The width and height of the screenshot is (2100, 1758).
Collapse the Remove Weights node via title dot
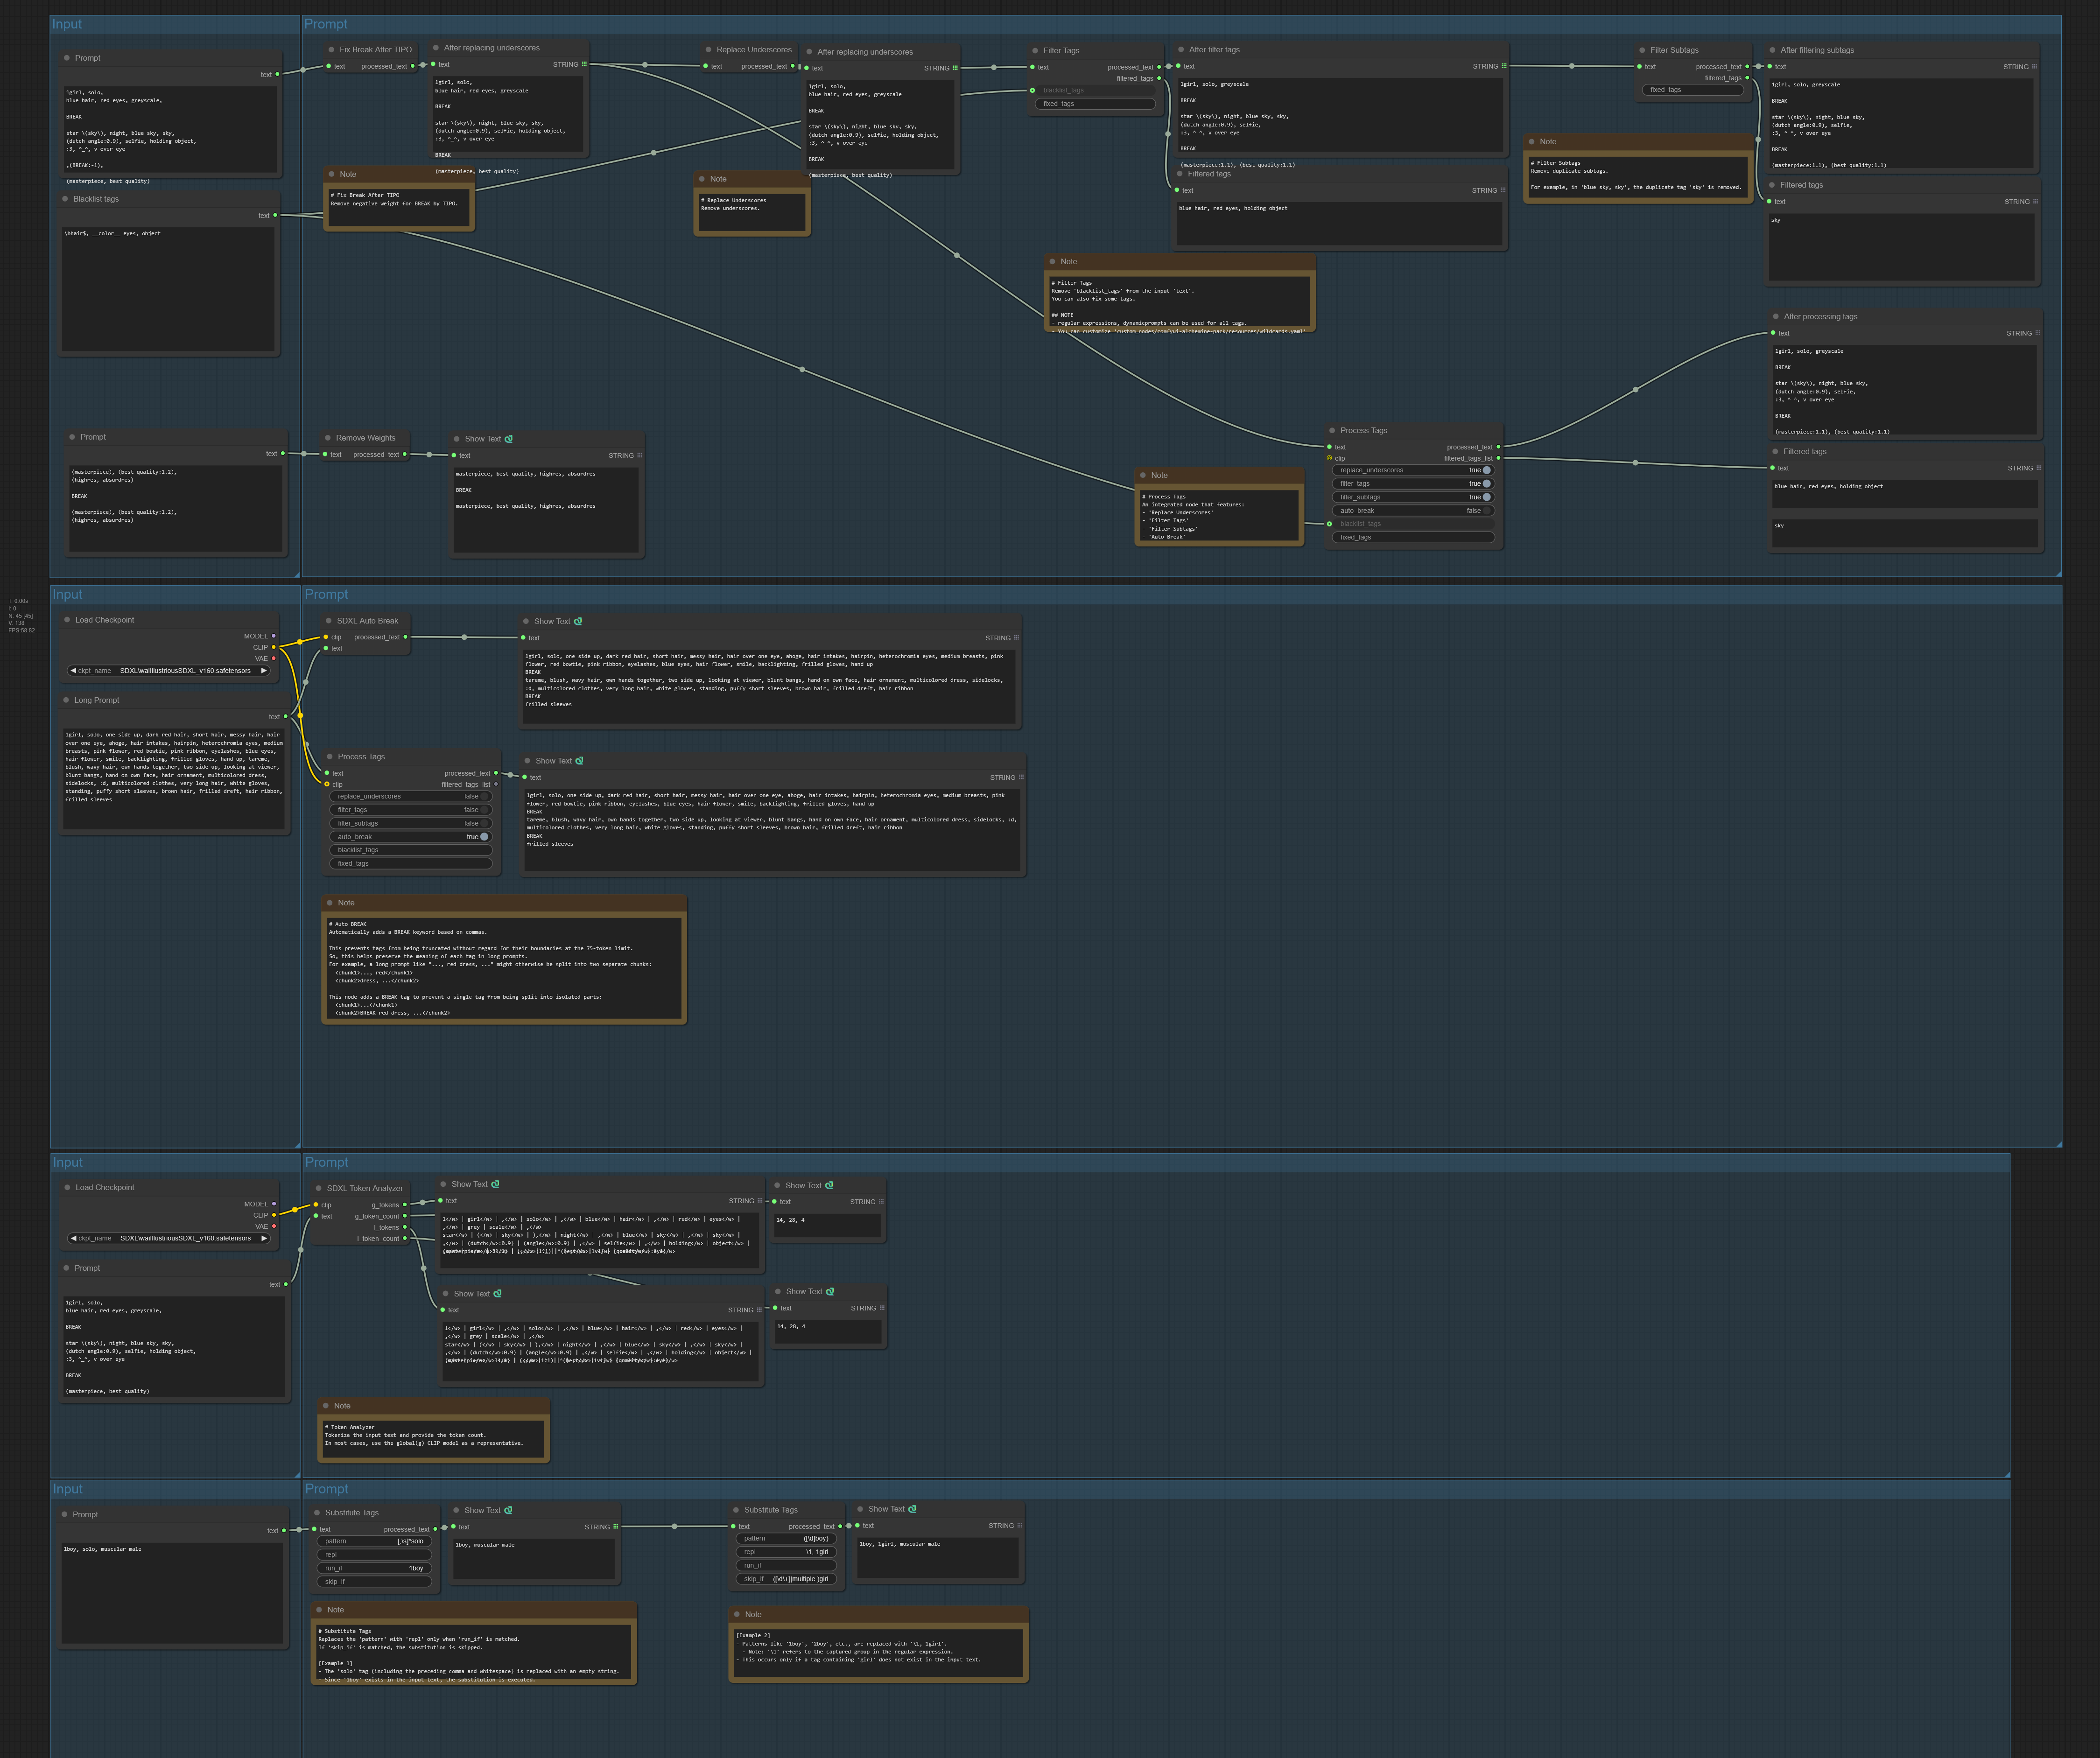(x=328, y=438)
